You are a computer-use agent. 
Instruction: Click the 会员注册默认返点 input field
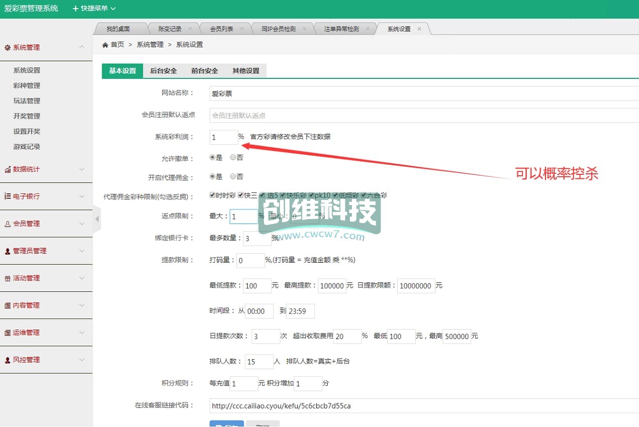point(424,116)
